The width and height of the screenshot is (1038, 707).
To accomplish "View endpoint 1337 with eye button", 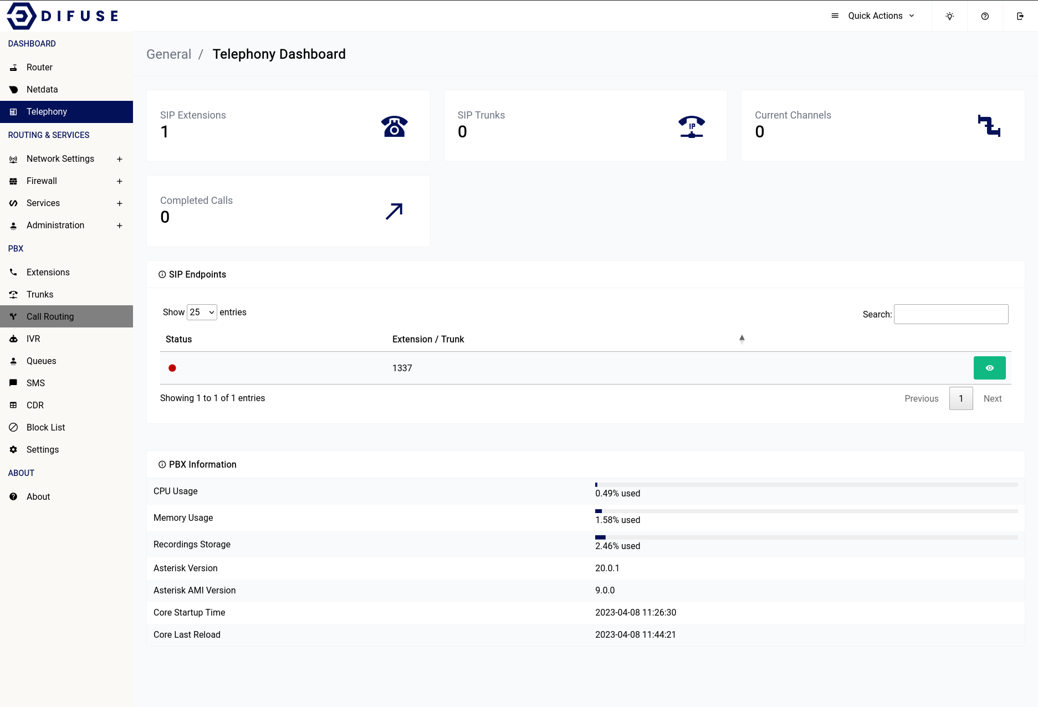I will 990,368.
